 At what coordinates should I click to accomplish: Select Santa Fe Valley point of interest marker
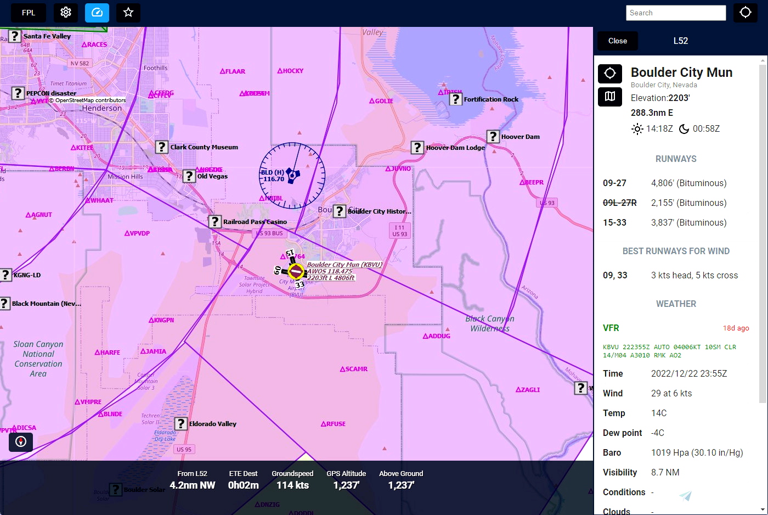coord(15,36)
